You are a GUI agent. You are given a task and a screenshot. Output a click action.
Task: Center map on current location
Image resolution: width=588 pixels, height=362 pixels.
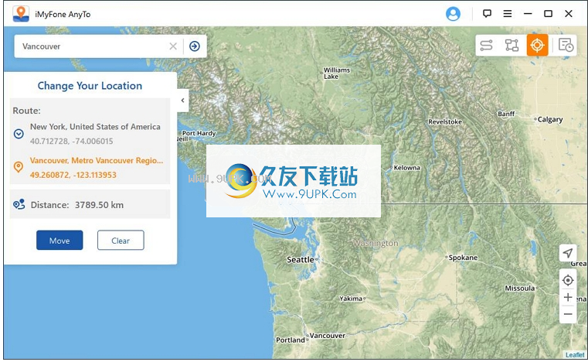click(x=568, y=280)
